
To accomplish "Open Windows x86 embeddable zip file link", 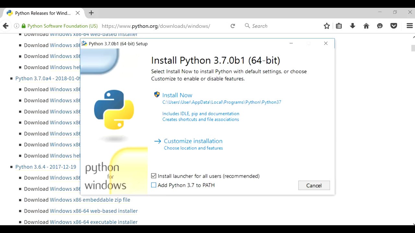I will click(90, 200).
